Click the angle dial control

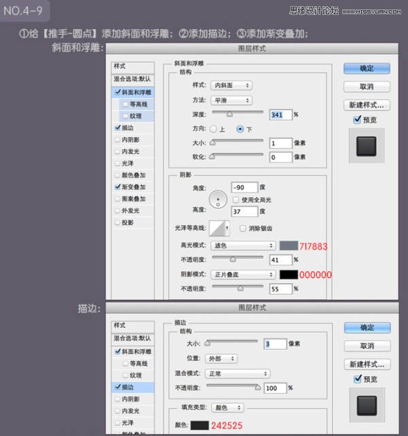coord(218,199)
